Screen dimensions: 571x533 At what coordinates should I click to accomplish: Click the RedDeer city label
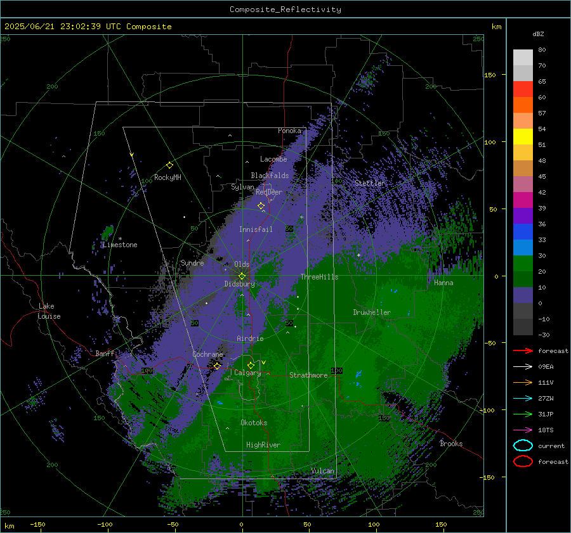pyautogui.click(x=269, y=192)
